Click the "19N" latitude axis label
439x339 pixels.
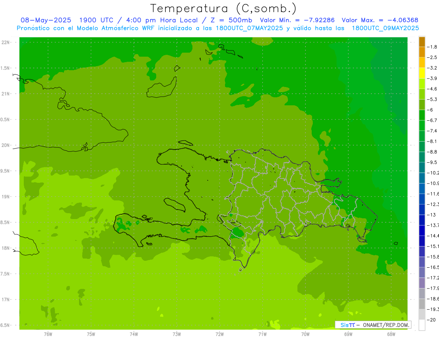pos(5,197)
